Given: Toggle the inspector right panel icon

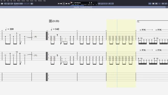Looking at the screenshot, I should pyautogui.click(x=12, y=3).
